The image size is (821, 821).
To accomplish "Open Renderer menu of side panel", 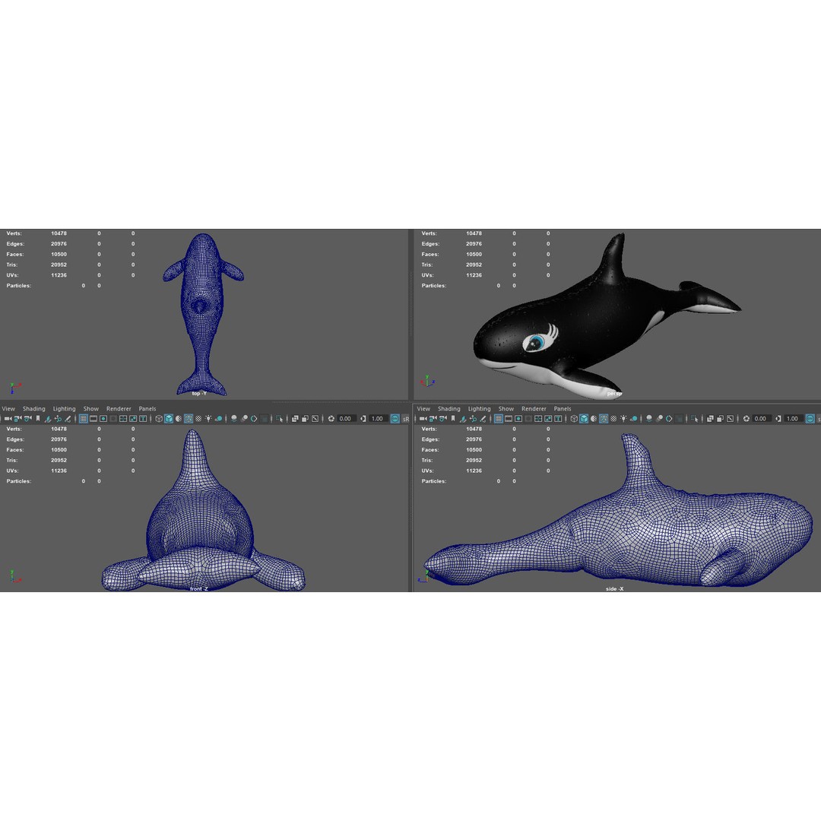I will (x=534, y=409).
